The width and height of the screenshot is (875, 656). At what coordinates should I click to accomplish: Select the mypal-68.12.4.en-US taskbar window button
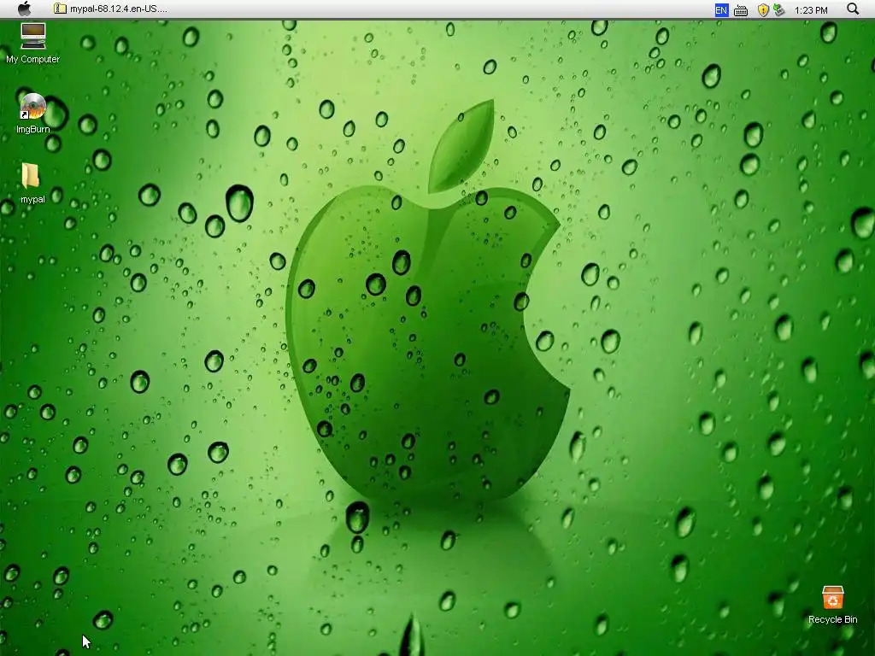coord(110,9)
